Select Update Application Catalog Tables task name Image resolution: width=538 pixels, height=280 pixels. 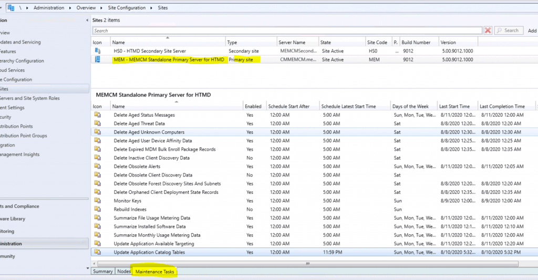(x=149, y=252)
